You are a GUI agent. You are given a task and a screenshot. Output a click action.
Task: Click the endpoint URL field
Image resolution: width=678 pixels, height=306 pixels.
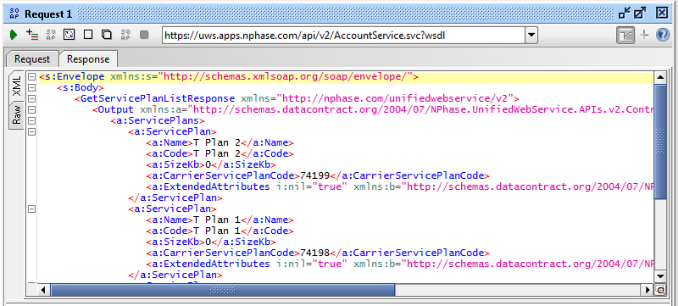coord(344,35)
